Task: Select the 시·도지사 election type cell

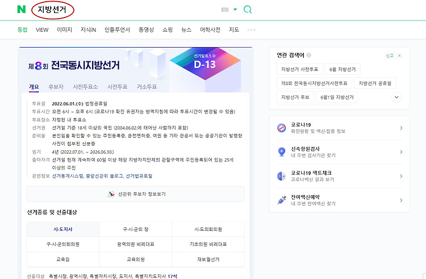Action: tap(63, 230)
